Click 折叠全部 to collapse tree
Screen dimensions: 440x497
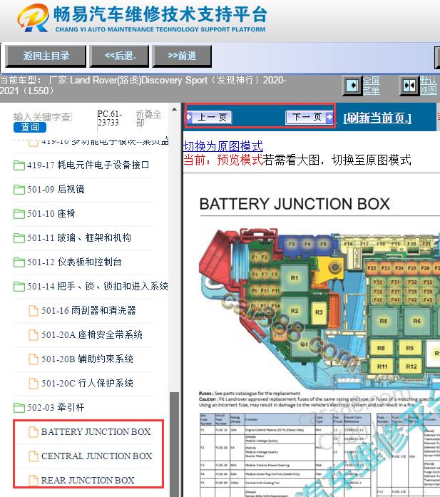click(148, 118)
